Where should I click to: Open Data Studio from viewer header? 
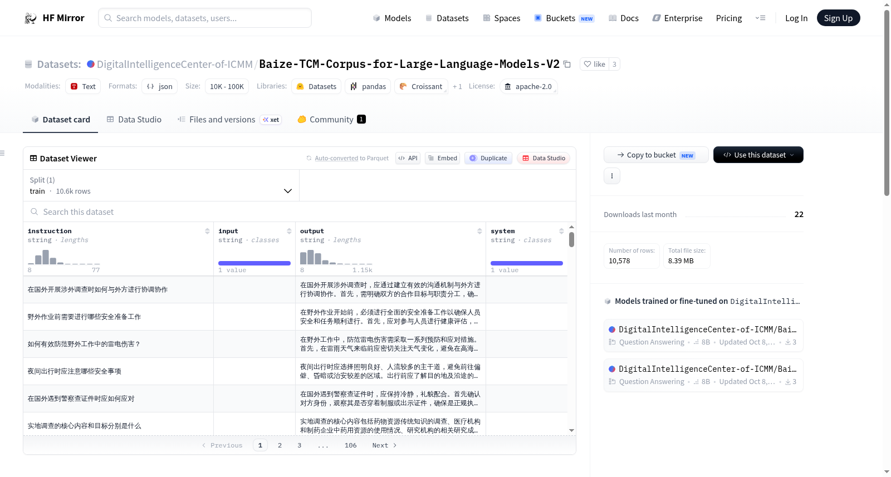[544, 158]
